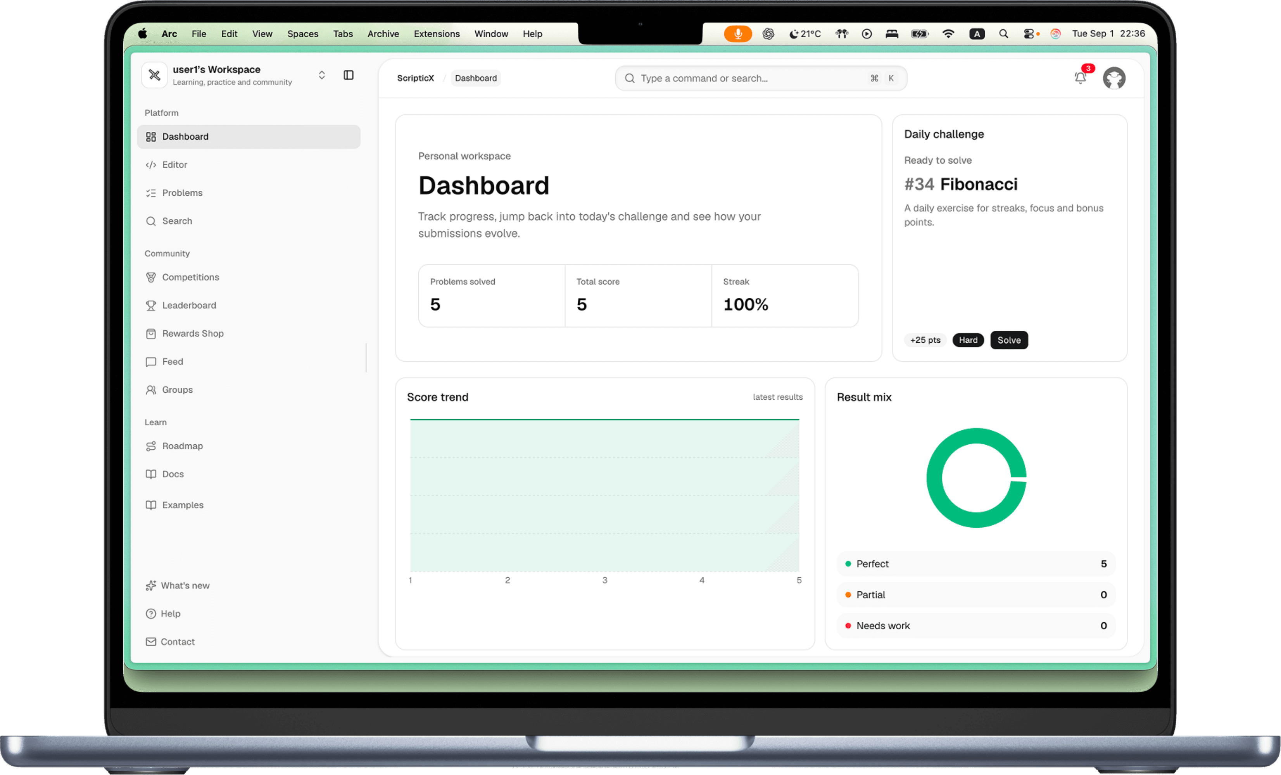This screenshot has height=775, width=1281.
Task: Select the Perfect result row
Action: [x=976, y=564]
